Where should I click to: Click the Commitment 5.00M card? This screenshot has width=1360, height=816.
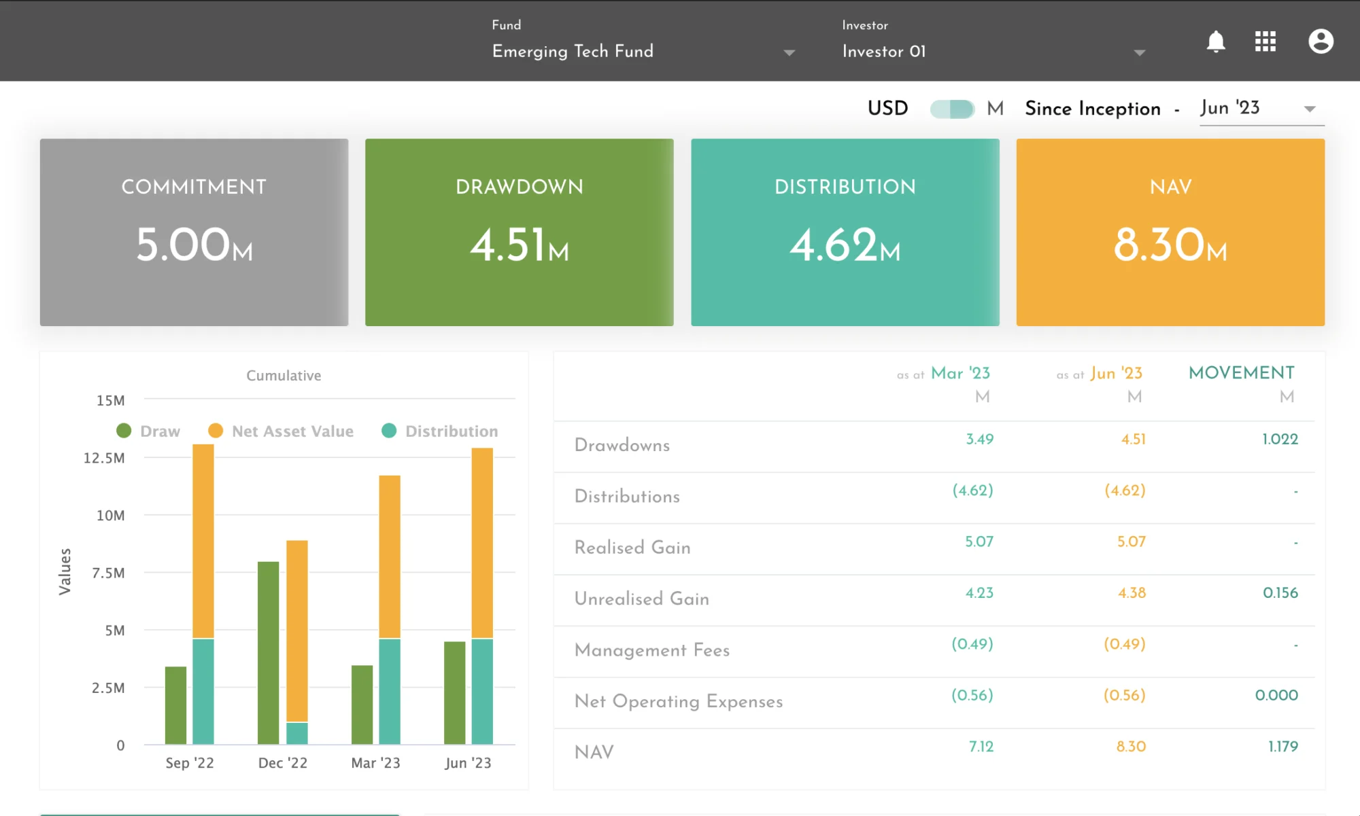[x=194, y=232]
